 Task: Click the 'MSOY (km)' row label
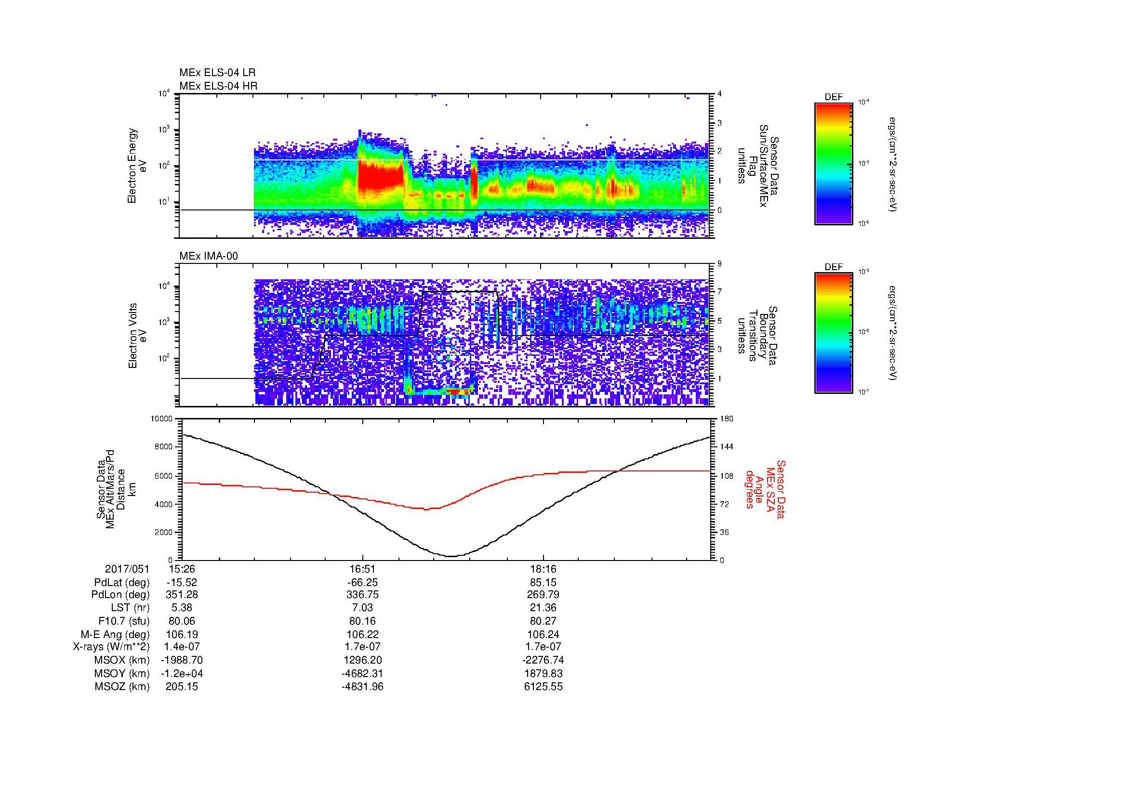(x=122, y=673)
